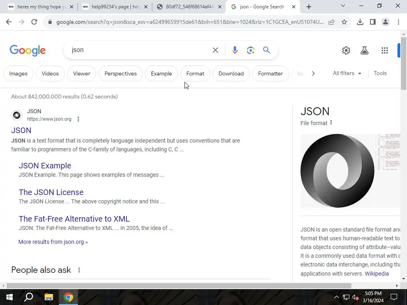Screen dimensions: 407x305
Task: Click the horizontal scrollbar thumb
Action: coord(179,286)
